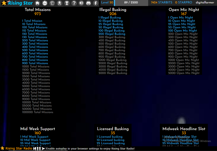Select '900 Total Missions' achievement
This screenshot has height=151, width=217.
[x=35, y=63]
